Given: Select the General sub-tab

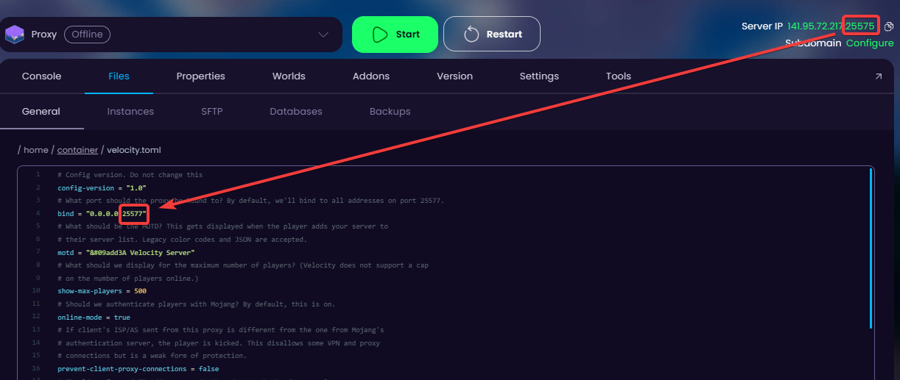Looking at the screenshot, I should click(41, 112).
